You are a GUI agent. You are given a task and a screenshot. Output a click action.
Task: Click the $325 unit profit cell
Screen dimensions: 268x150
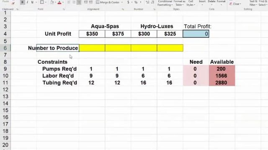(170, 34)
